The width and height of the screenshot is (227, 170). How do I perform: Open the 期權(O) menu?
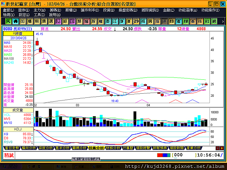(71, 10)
